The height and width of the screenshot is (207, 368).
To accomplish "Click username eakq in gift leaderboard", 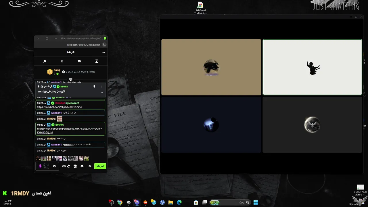I will point(57,70).
